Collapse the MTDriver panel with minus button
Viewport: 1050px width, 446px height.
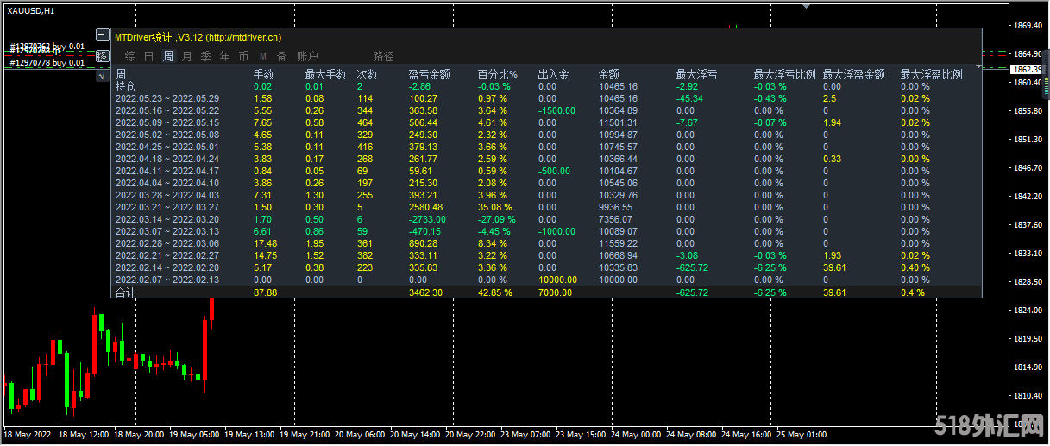pos(102,36)
